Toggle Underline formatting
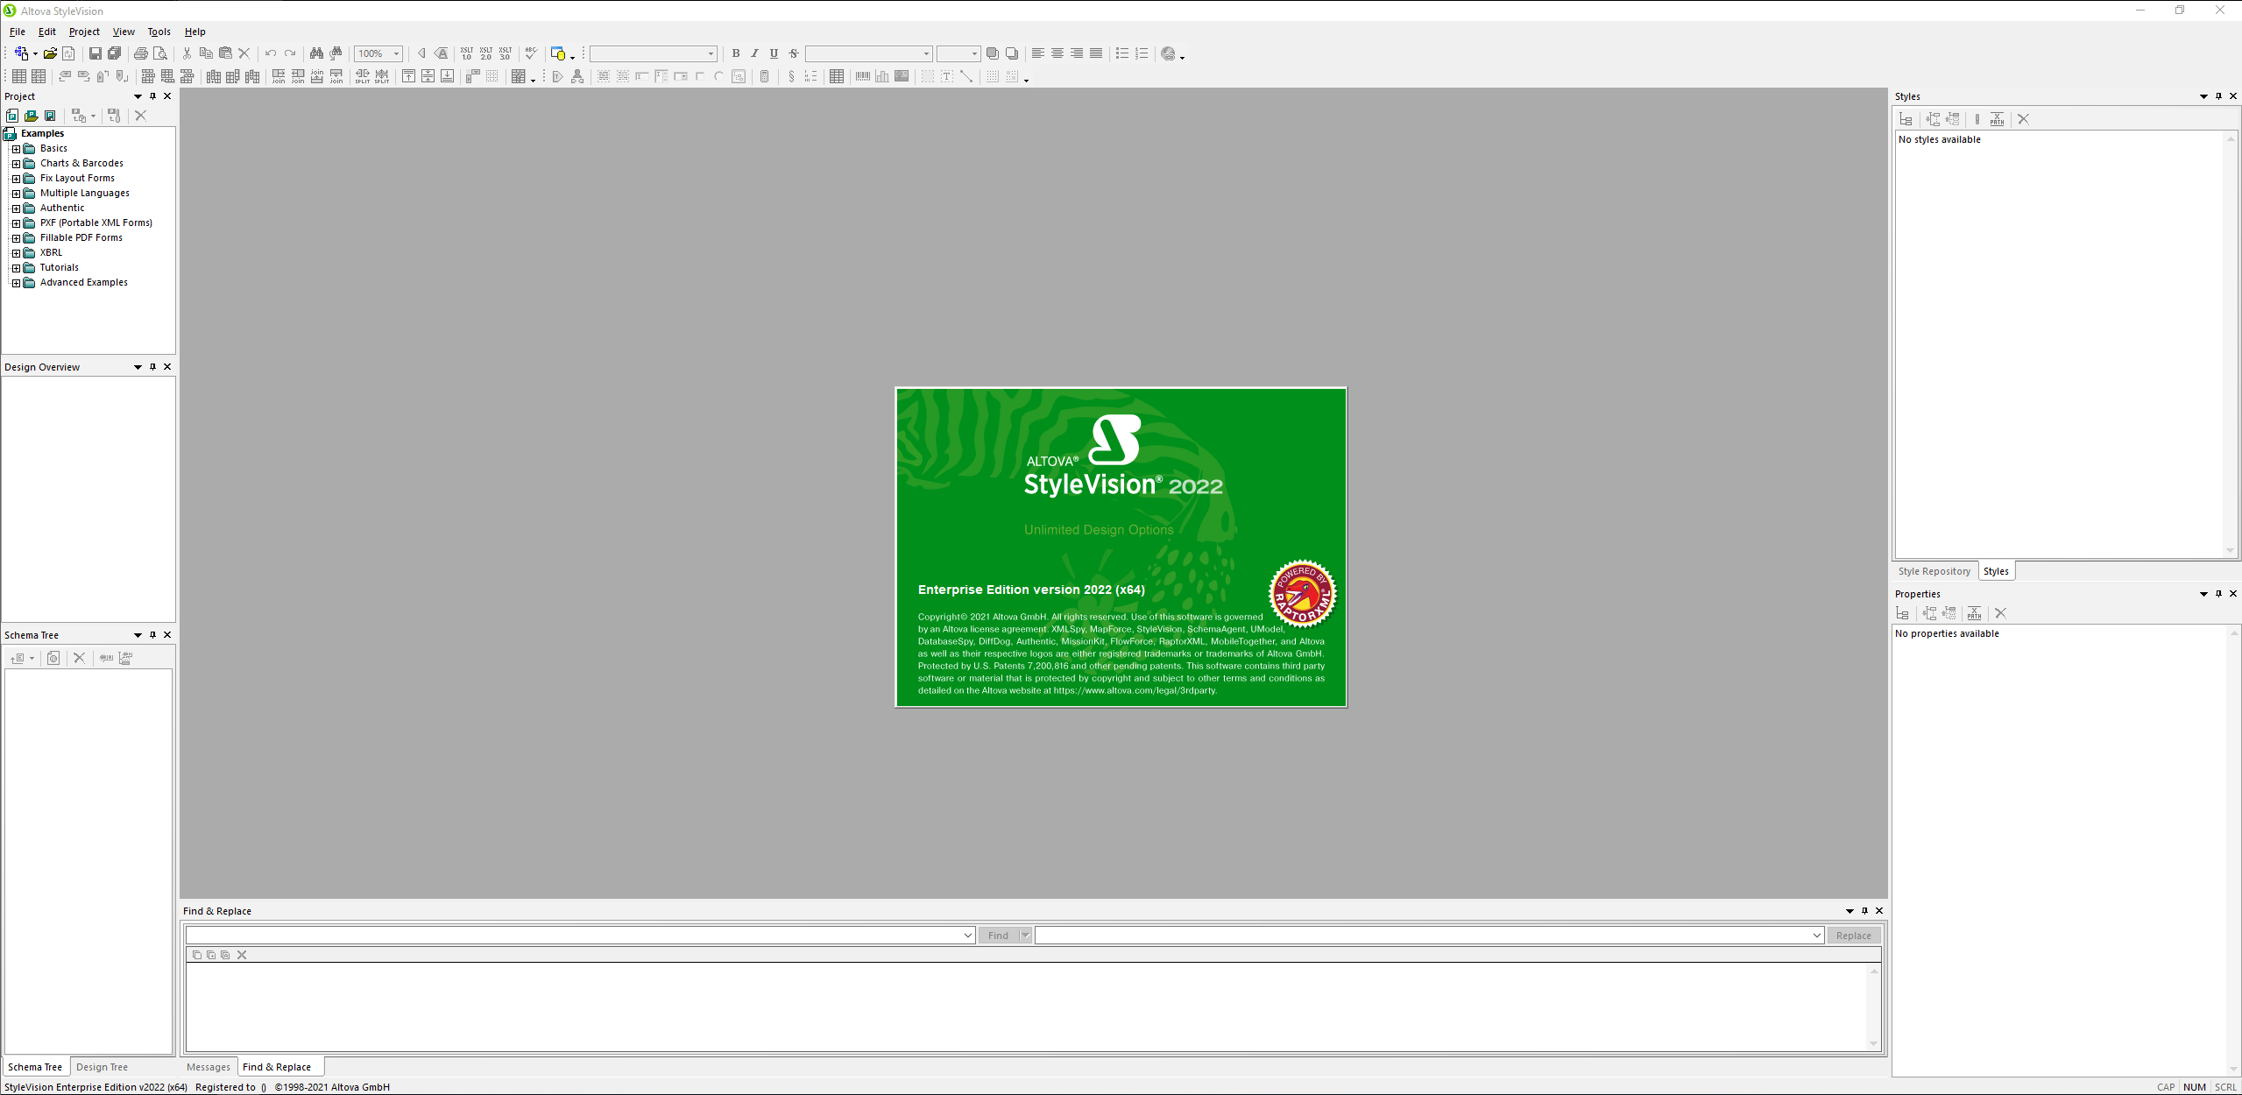This screenshot has height=1095, width=2242. pyautogui.click(x=774, y=53)
